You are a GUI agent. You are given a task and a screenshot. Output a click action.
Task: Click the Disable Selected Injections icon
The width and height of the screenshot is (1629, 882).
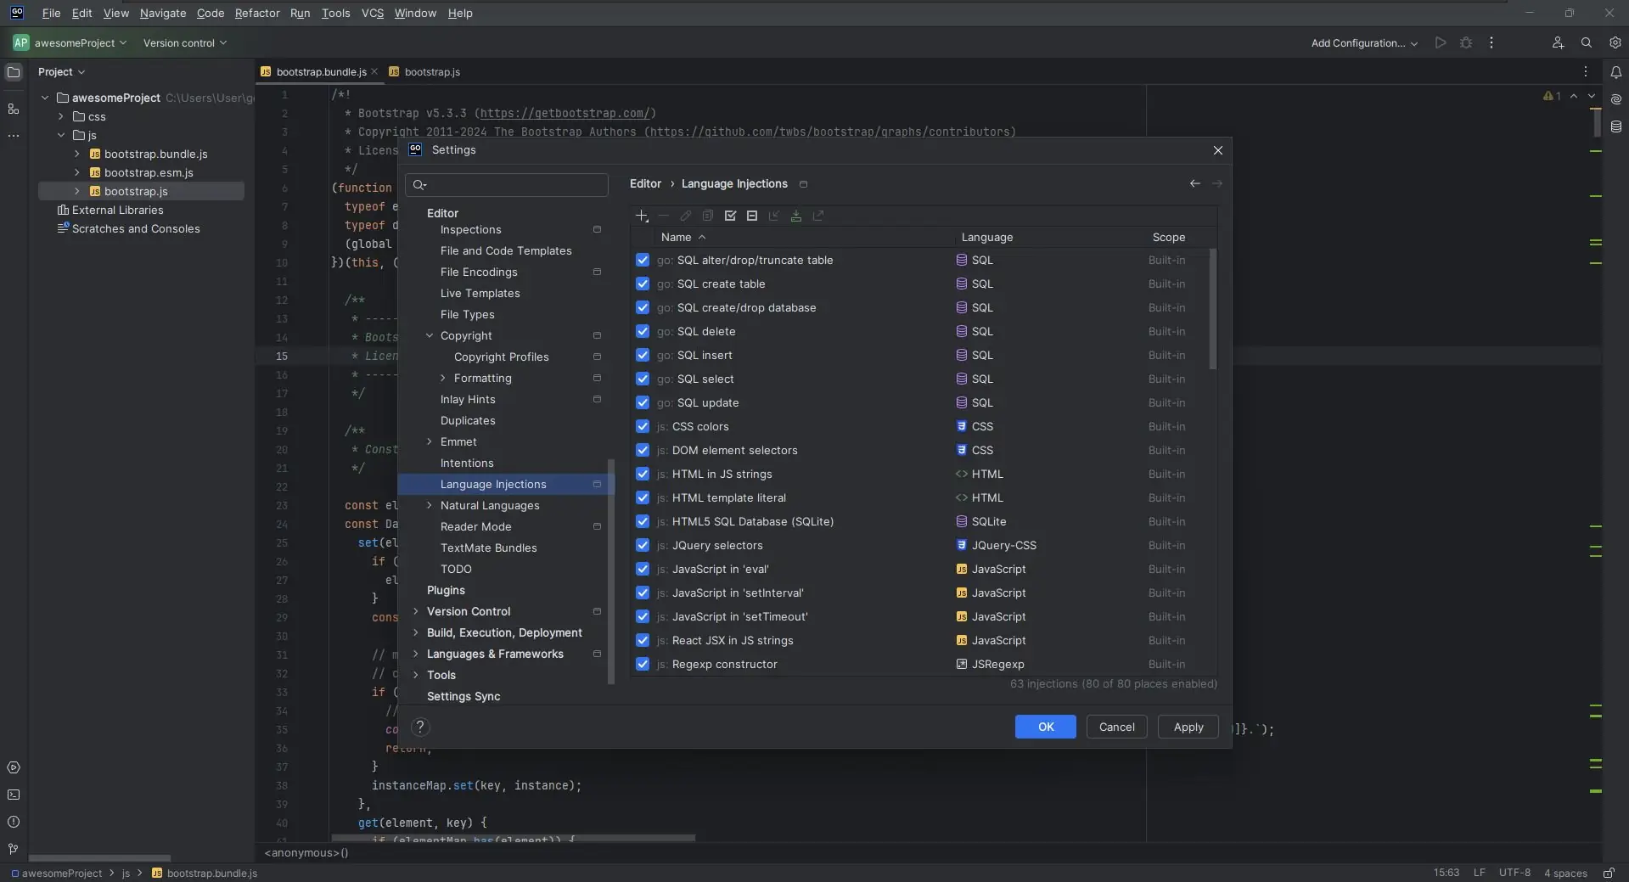[x=752, y=216]
